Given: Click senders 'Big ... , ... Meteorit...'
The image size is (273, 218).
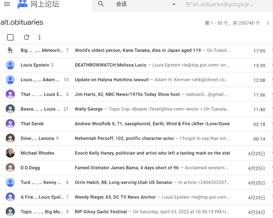Looking at the screenshot, I should coord(42,50).
